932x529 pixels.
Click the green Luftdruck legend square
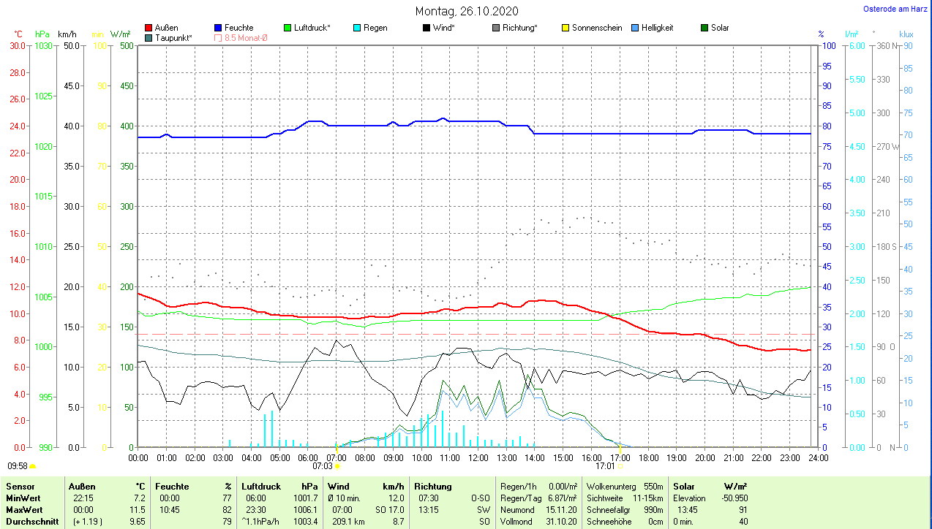click(288, 28)
